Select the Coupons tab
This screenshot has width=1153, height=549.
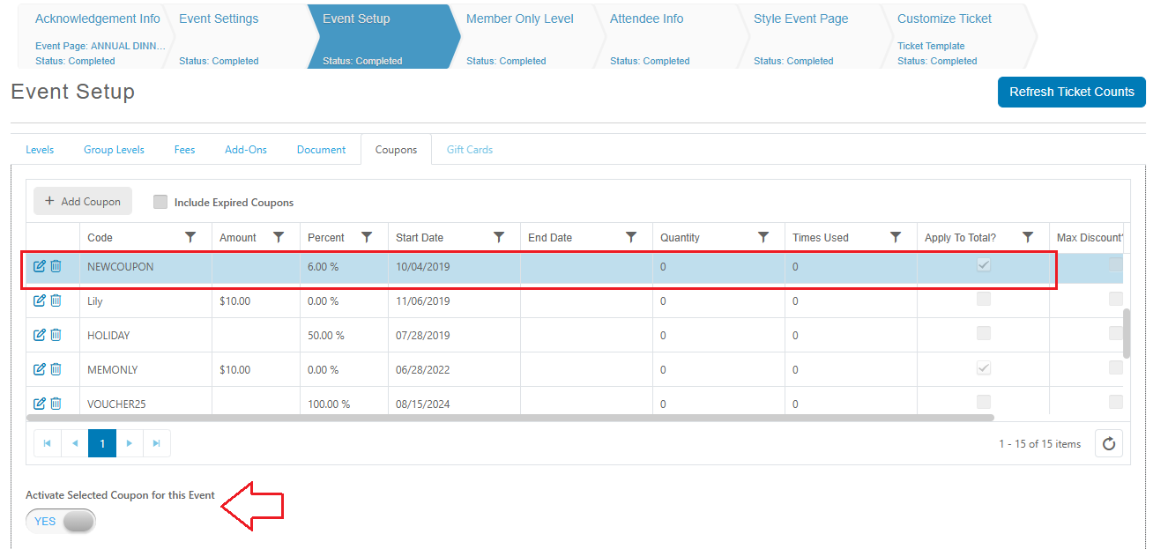(396, 150)
